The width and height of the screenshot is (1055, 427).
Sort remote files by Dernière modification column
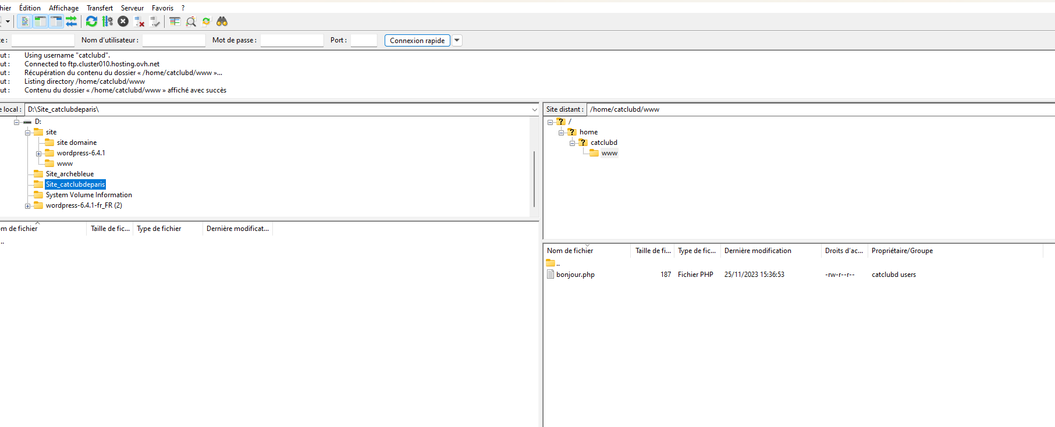click(x=758, y=251)
